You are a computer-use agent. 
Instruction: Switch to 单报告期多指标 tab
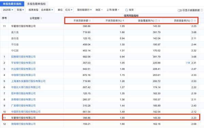click(12, 4)
